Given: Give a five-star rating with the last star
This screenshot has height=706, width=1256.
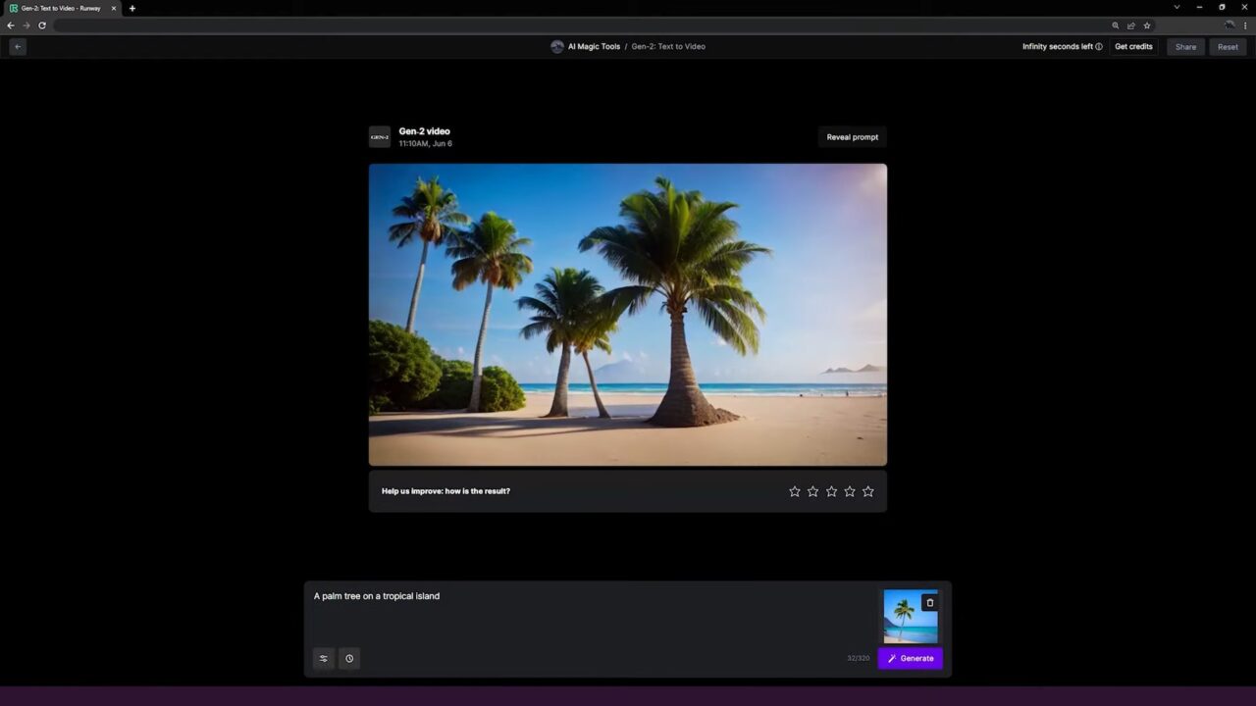Looking at the screenshot, I should [867, 491].
